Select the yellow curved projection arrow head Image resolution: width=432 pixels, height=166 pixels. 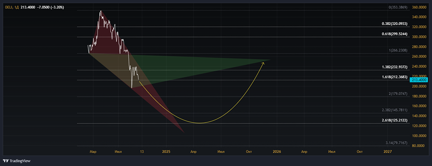[x=263, y=64]
